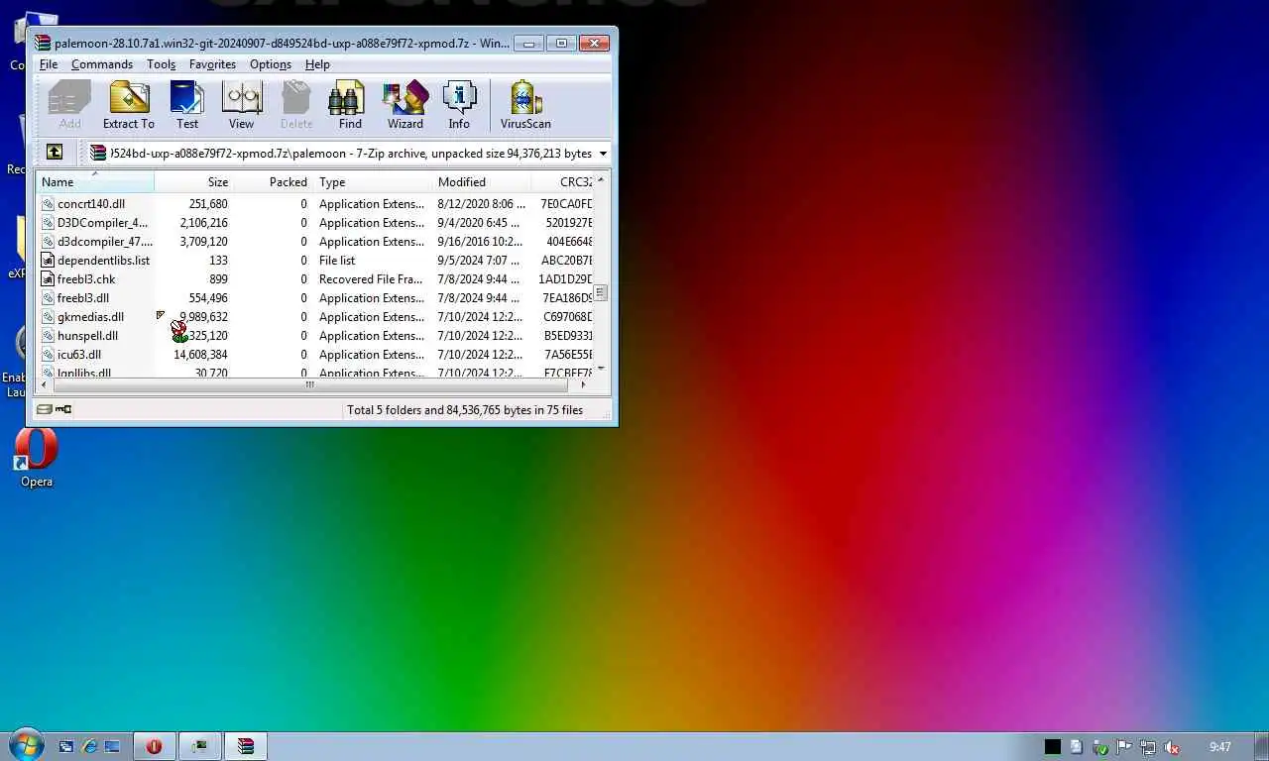Start VirusScan on archive
Viewport: 1269px width, 761px height.
525,105
